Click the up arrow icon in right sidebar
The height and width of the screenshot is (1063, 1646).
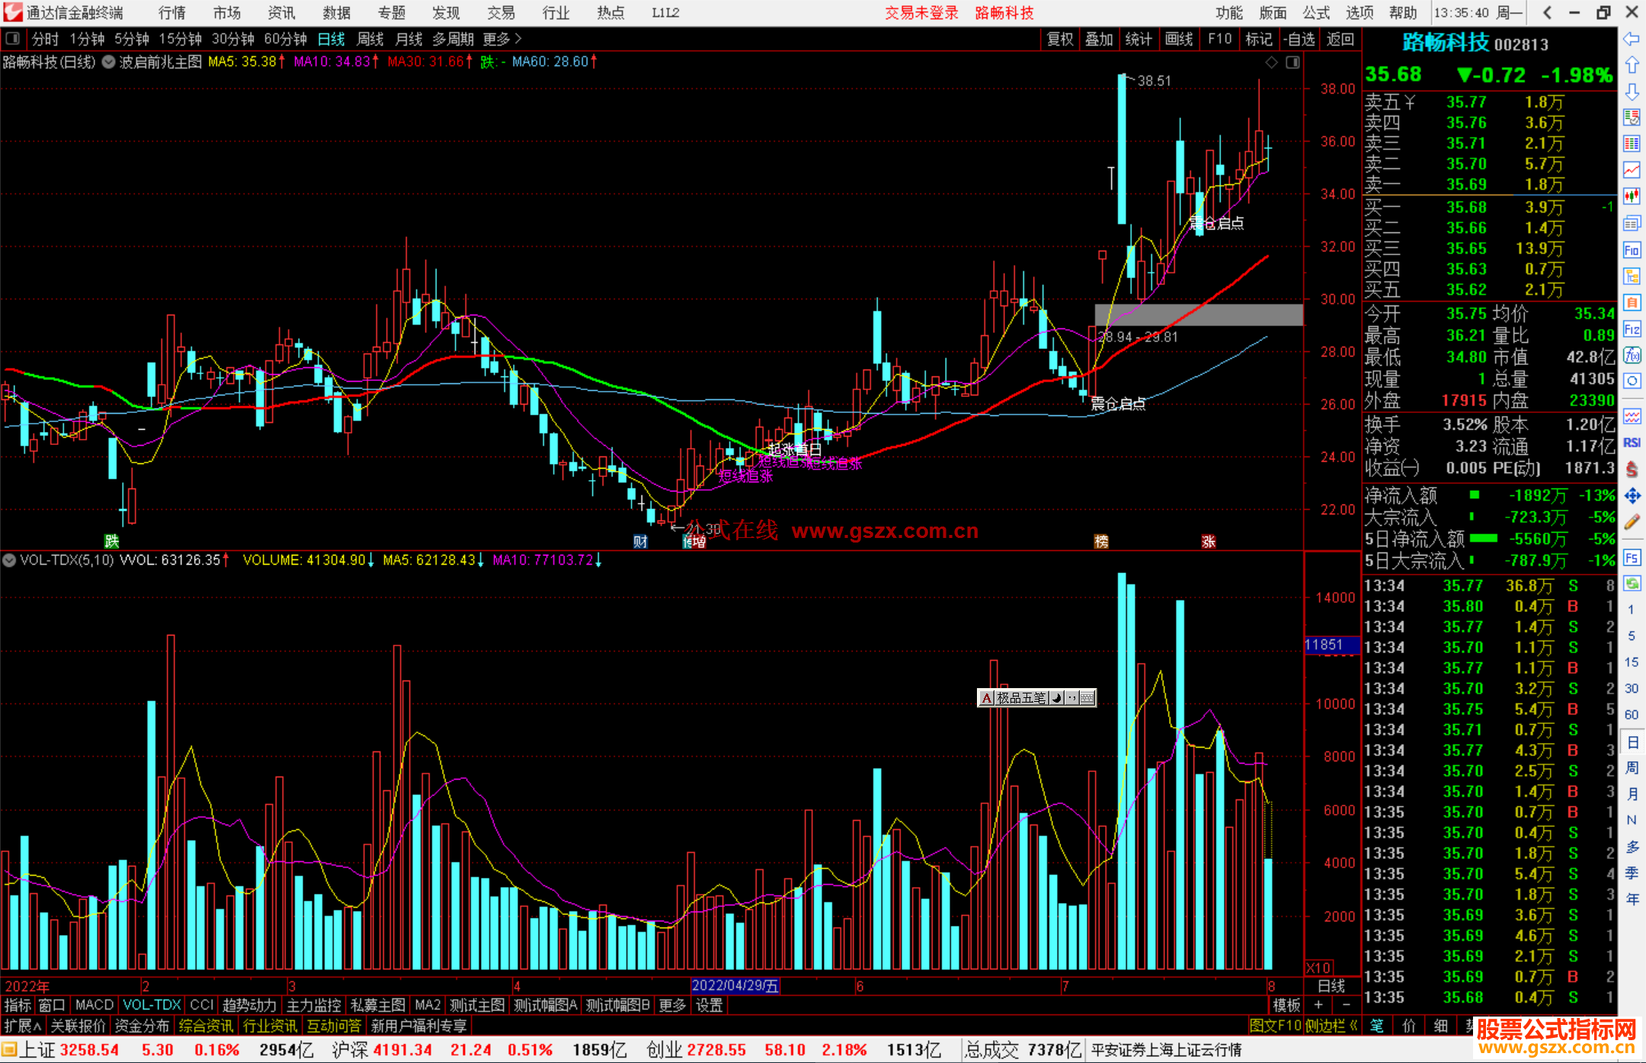1632,66
